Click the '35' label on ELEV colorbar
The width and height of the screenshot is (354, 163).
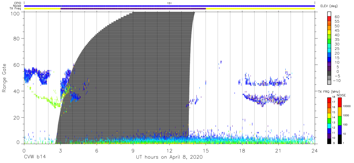click(x=337, y=40)
